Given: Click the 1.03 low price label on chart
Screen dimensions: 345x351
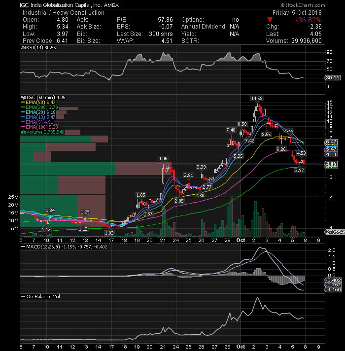Looking at the screenshot, I should click(x=109, y=233).
